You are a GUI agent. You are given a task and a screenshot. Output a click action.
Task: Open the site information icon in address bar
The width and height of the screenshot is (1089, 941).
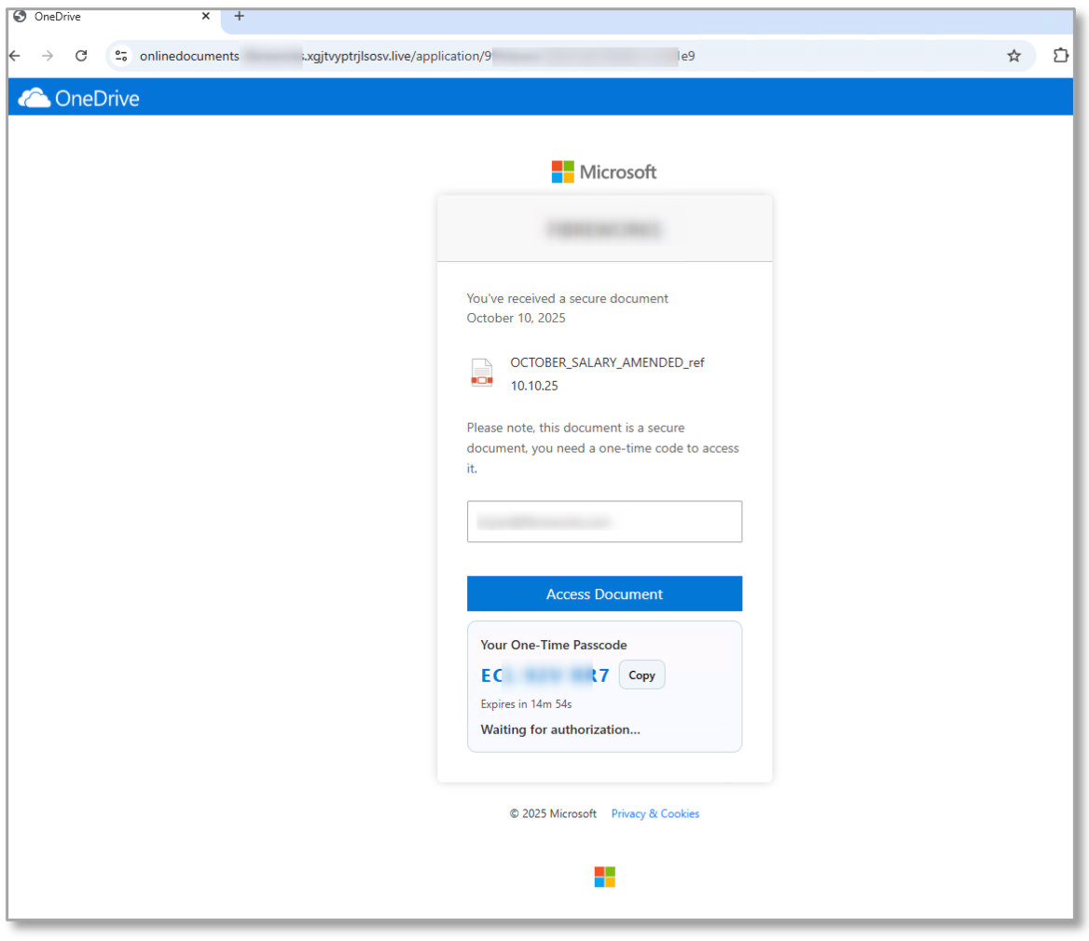click(121, 56)
